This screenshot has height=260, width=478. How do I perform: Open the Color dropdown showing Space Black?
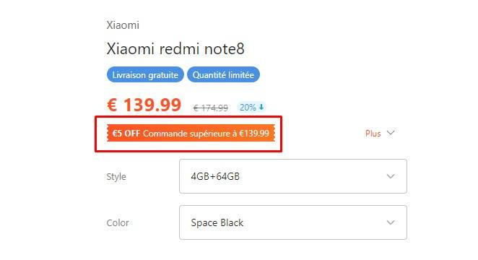[x=293, y=222]
